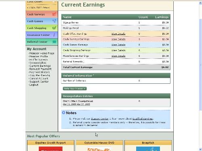Click the vertical scrollbar thumb
Image resolution: width=202 pixels, height=151 pixels.
pyautogui.click(x=200, y=65)
